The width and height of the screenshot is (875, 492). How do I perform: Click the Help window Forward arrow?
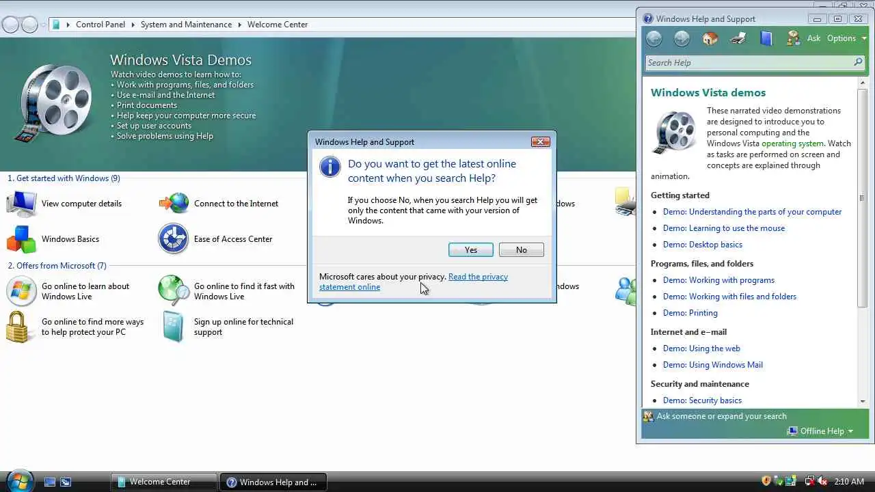click(x=682, y=38)
